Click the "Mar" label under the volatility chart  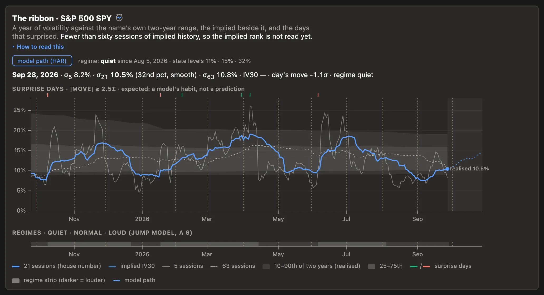tap(207, 219)
